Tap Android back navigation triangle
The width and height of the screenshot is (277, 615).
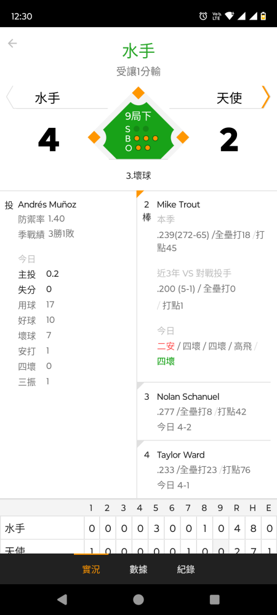click(62, 599)
